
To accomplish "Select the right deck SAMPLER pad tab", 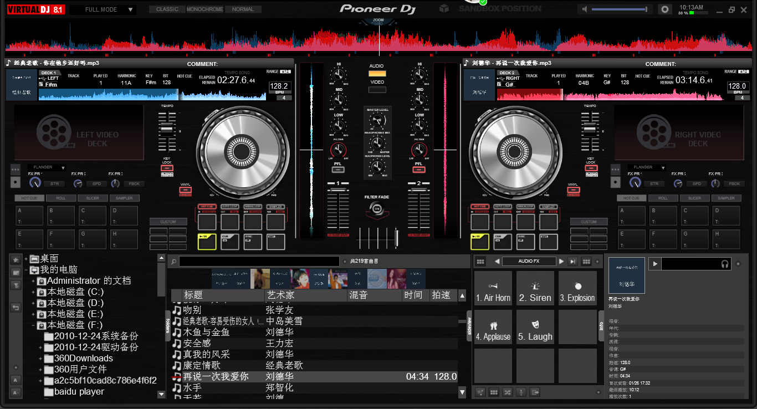I will (x=726, y=198).
